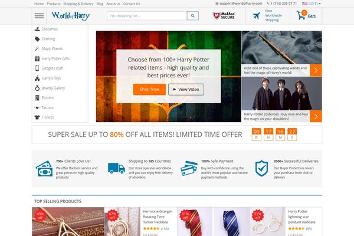Viewport: 354px width, 236px height.
Task: Click the Shop Now button
Action: tap(149, 89)
